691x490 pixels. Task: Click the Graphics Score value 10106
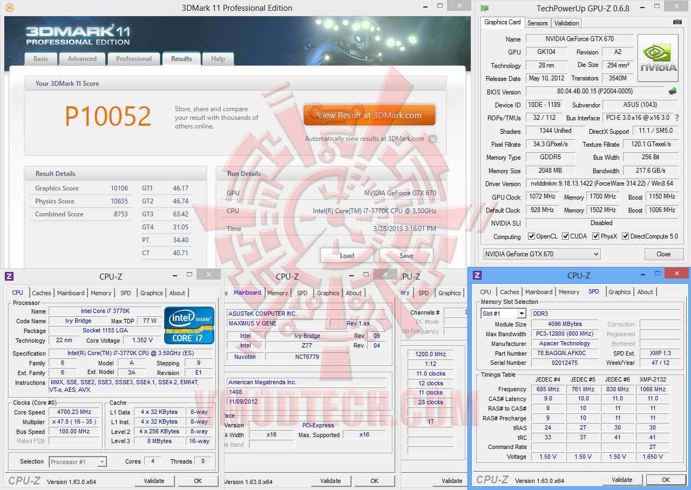[x=119, y=188]
